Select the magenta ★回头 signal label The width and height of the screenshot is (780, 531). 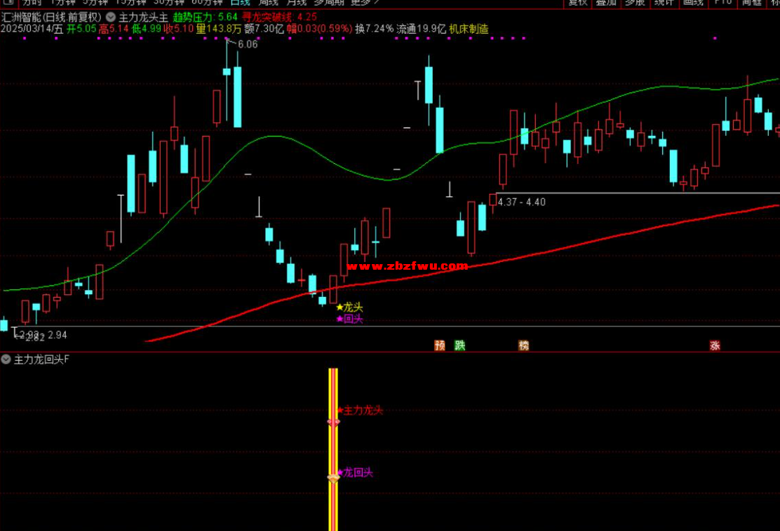click(x=350, y=319)
